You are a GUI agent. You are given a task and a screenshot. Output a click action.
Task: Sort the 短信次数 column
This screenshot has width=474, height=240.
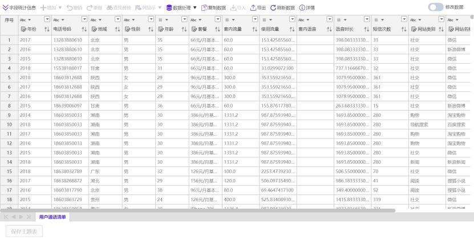pyautogui.click(x=404, y=29)
